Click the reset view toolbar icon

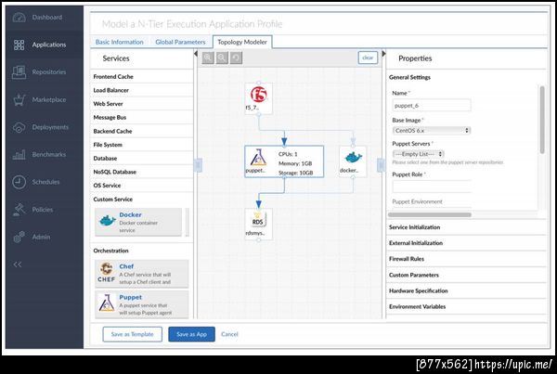click(236, 58)
